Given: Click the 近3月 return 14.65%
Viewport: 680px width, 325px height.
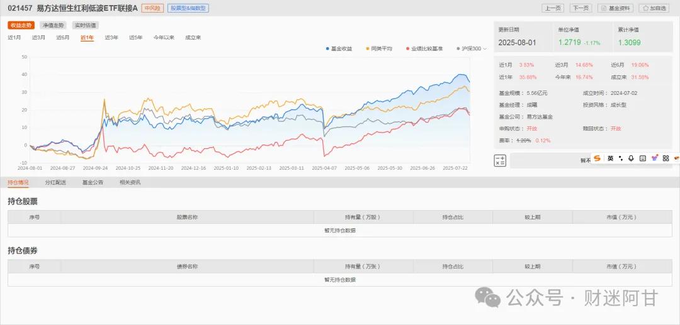Looking at the screenshot, I should (x=584, y=65).
